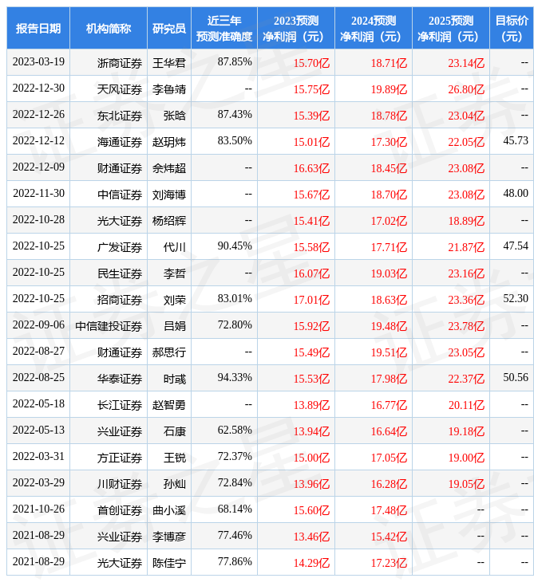Select institution 首创证券
This screenshot has width=534, height=582.
(x=120, y=510)
